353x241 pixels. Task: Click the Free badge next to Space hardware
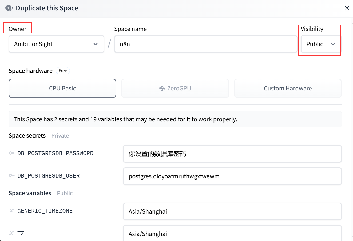63,71
